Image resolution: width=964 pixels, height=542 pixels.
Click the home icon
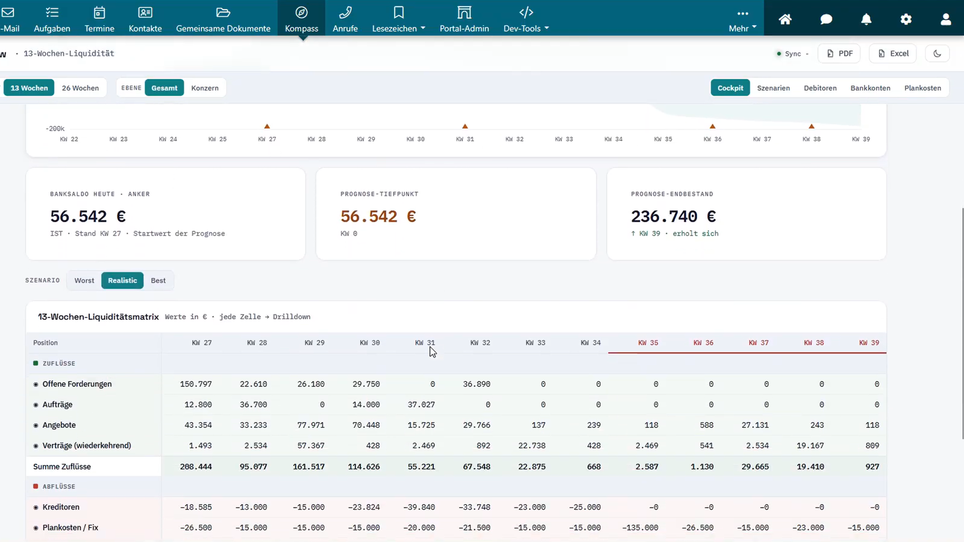(785, 19)
